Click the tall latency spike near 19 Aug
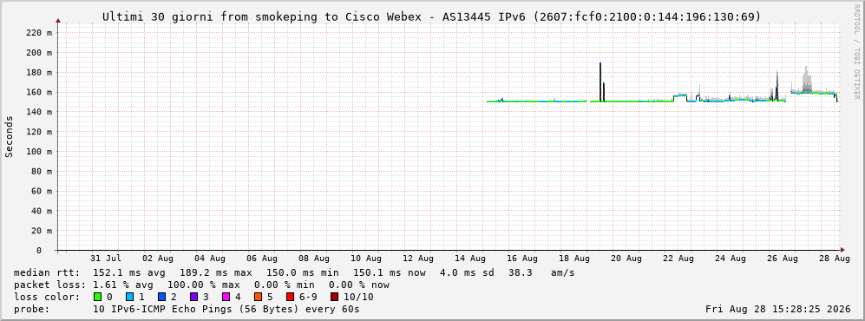Screen dimensions: 865x321 pyautogui.click(x=600, y=82)
